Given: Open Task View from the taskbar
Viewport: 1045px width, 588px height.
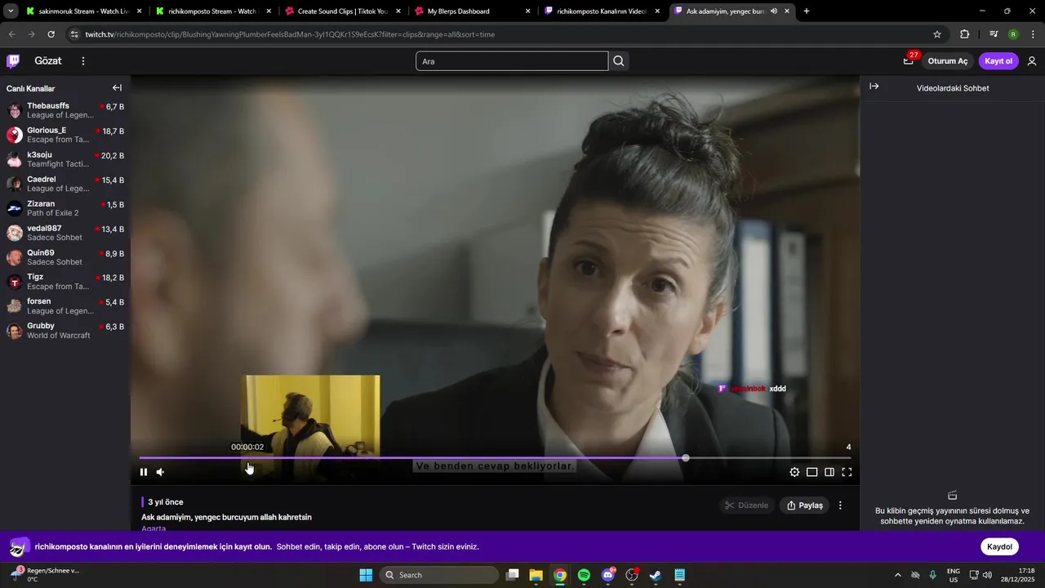Looking at the screenshot, I should tap(512, 575).
